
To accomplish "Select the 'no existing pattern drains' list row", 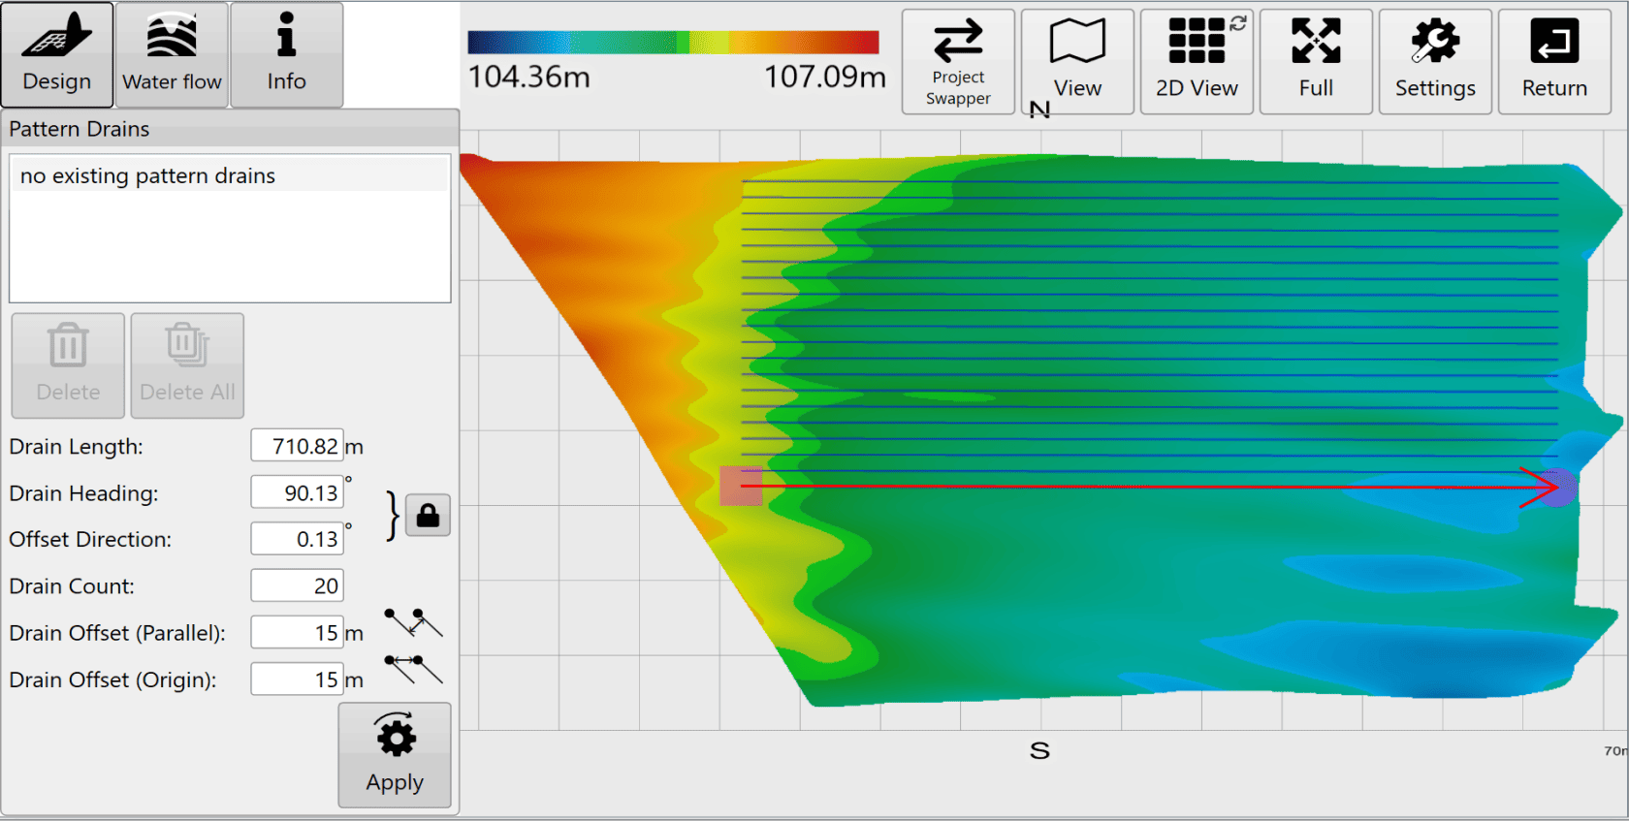I will tap(230, 175).
